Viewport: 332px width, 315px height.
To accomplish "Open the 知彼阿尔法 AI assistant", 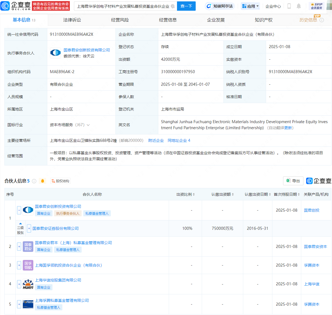I will [x=219, y=6].
